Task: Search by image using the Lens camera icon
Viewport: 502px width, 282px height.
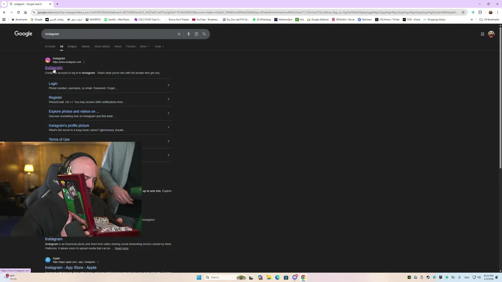Action: tap(196, 34)
